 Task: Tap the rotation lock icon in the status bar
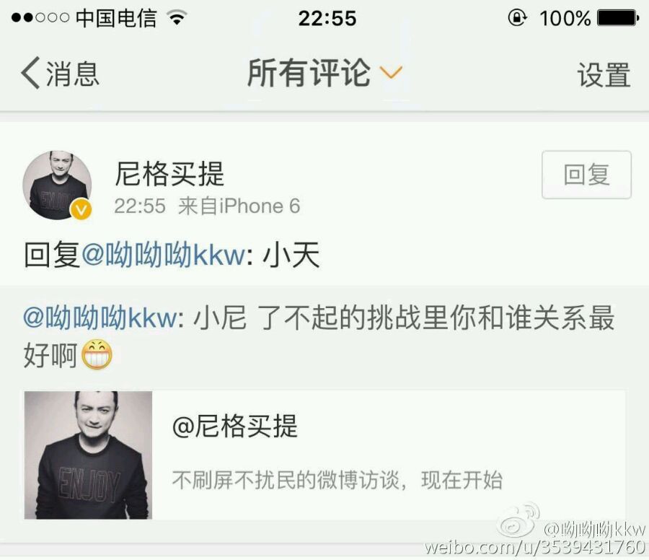[517, 18]
